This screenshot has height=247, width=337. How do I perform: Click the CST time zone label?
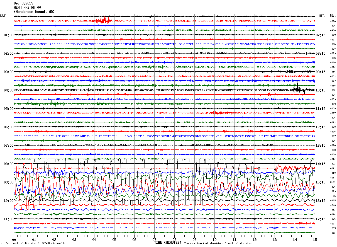3,16
